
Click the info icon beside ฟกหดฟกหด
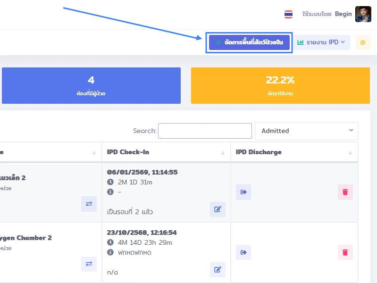(110, 252)
